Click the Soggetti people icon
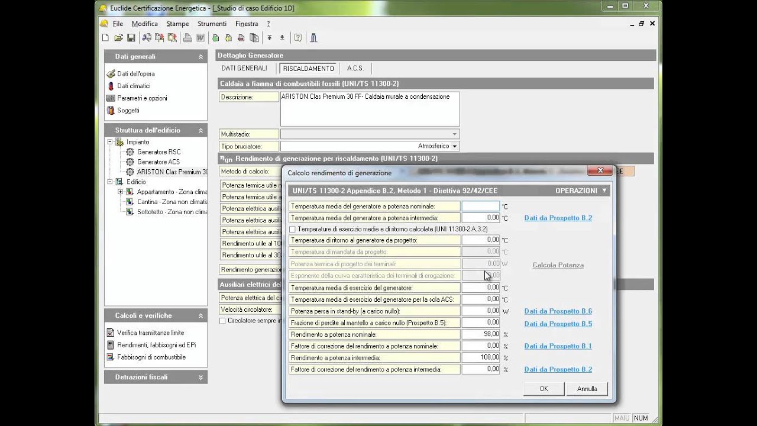The image size is (757, 426). click(111, 110)
